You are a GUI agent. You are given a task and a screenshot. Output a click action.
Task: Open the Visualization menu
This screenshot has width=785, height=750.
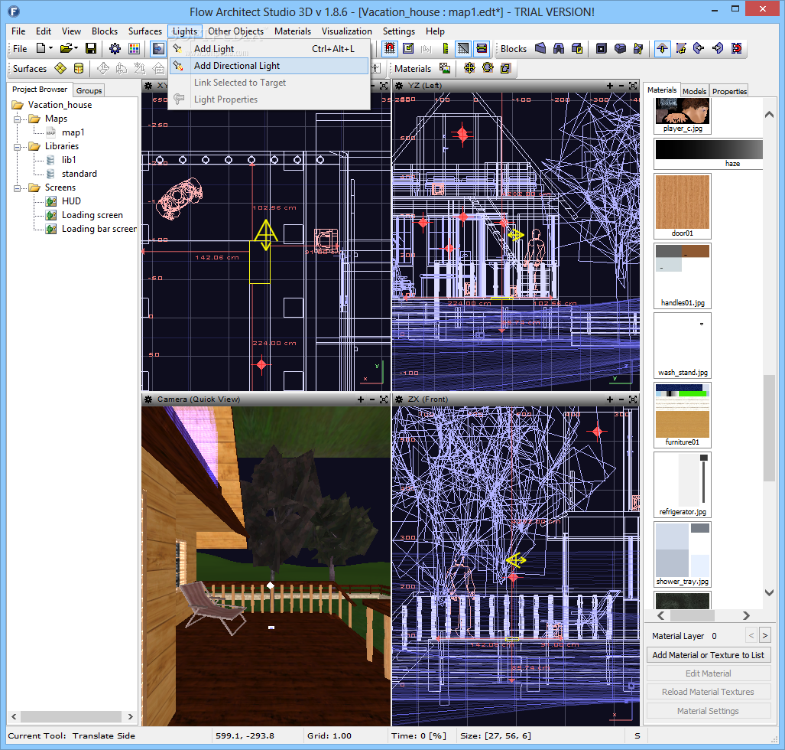[x=346, y=31]
